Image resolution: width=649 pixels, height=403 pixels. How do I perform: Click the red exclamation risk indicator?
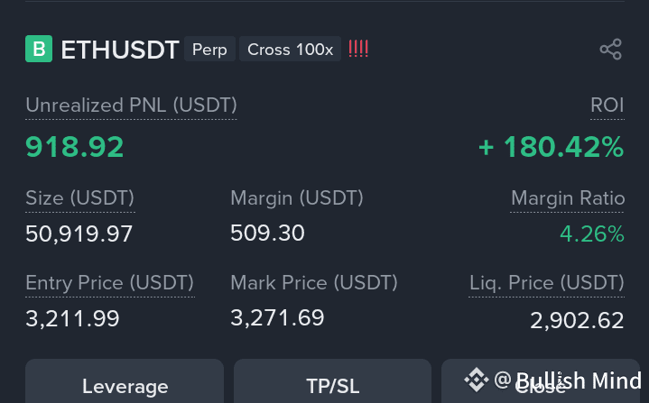[x=358, y=49]
